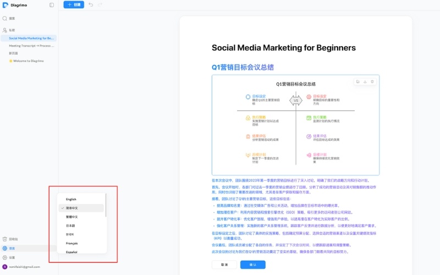The height and width of the screenshot is (275, 440).
Task: Click the orange 后续计划 icon on the left
Action: [x=248, y=155]
